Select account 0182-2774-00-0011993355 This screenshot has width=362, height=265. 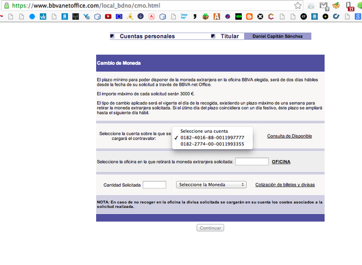pyautogui.click(x=212, y=144)
